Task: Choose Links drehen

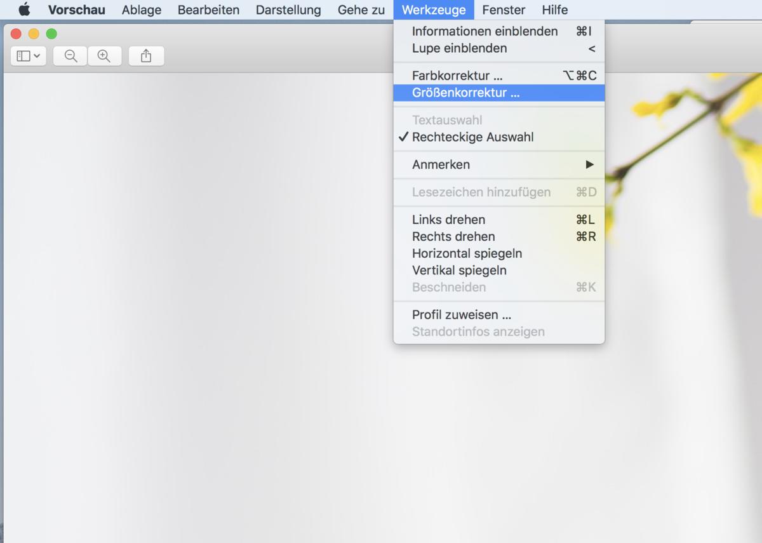Action: tap(499, 220)
